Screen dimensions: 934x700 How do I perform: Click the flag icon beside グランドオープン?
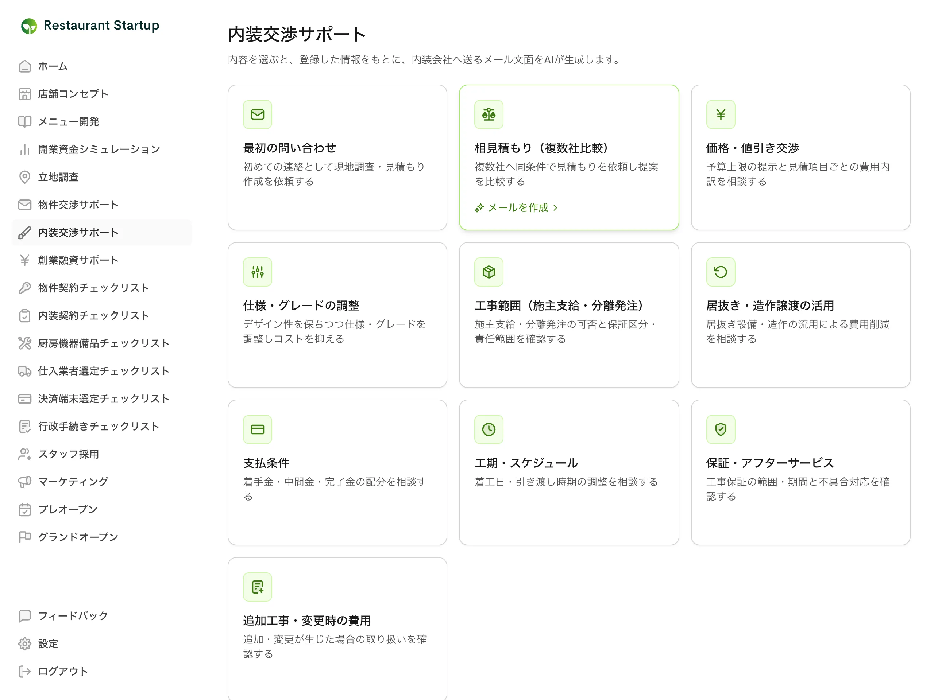(x=25, y=537)
